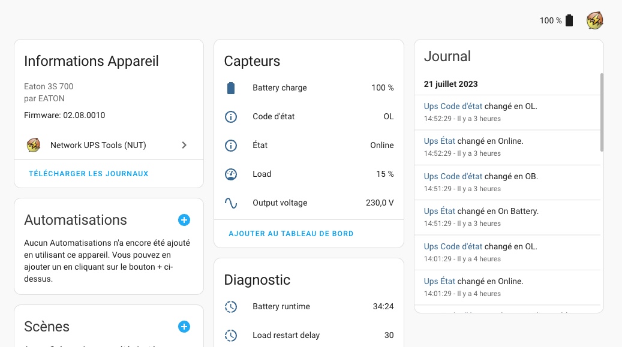This screenshot has width=622, height=347.
Task: Click the Journal panel scrollbar
Action: 602,112
